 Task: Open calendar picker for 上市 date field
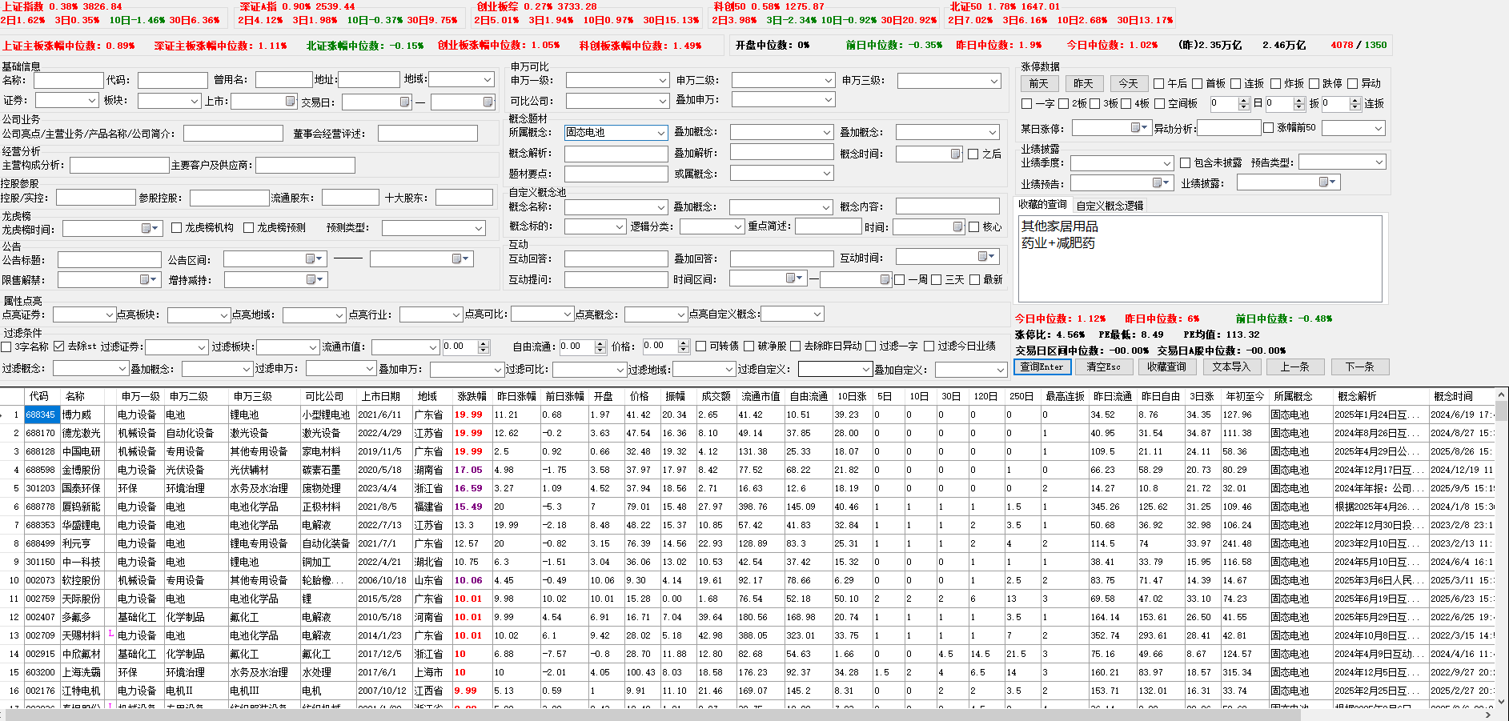pos(290,102)
